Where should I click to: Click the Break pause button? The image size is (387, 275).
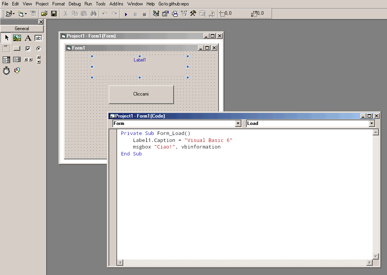tap(135, 14)
